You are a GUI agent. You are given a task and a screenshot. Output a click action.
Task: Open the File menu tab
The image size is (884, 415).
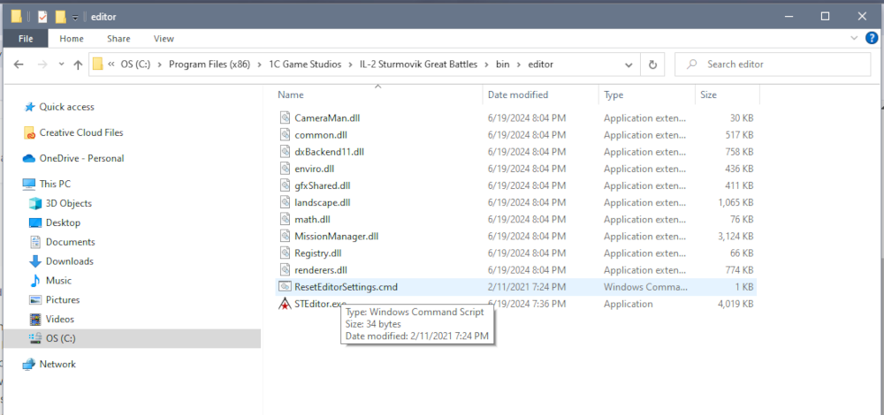[26, 39]
